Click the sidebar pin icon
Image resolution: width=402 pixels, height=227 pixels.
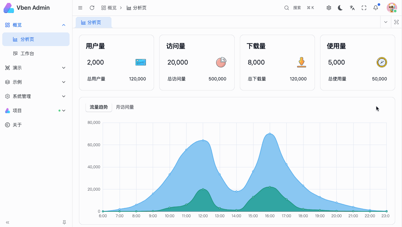point(64,222)
